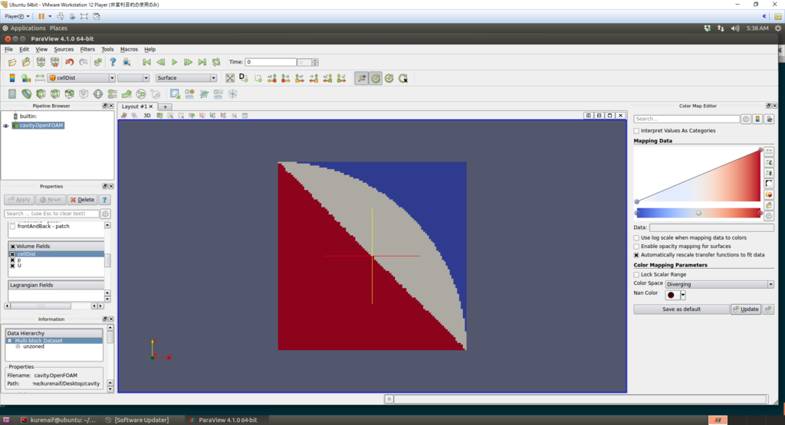This screenshot has height=425, width=785.
Task: Open the Ubuntu Places menu
Action: click(58, 28)
